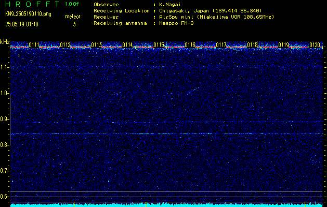
Task: Click the 'Observer' field label
Action: click(x=106, y=5)
